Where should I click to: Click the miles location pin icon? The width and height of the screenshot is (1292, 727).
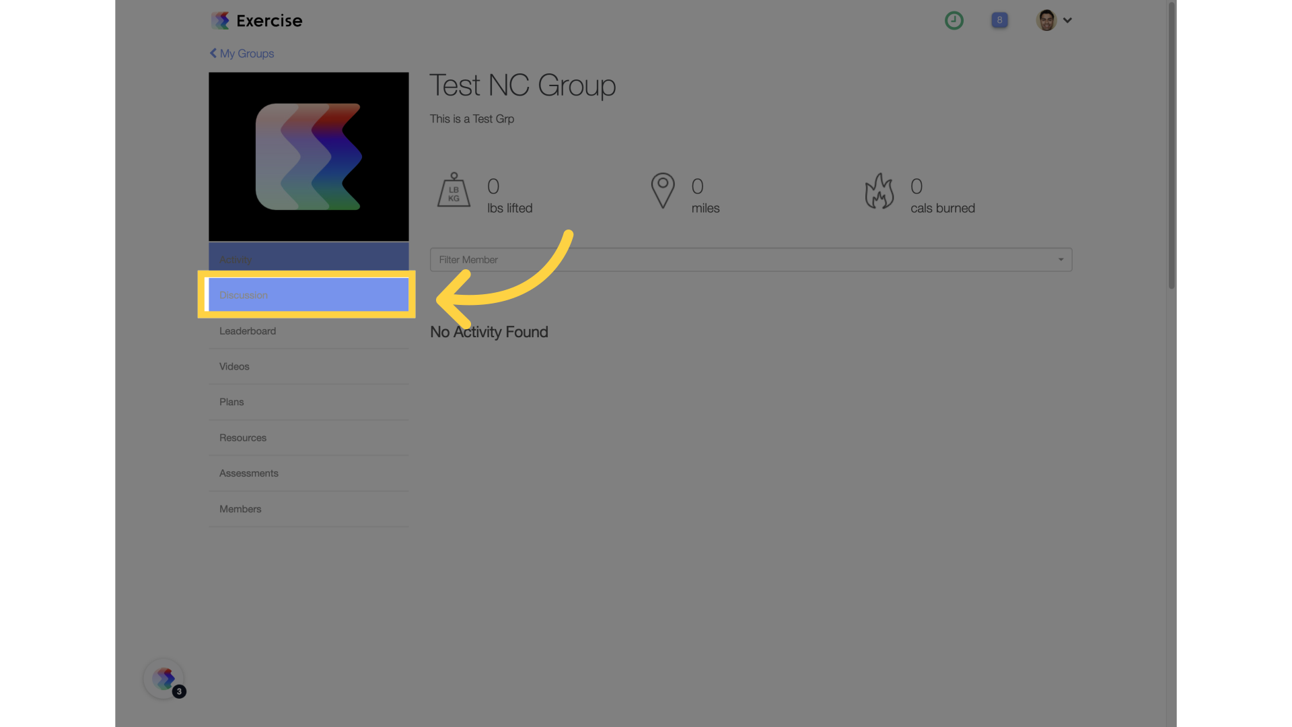[663, 191]
